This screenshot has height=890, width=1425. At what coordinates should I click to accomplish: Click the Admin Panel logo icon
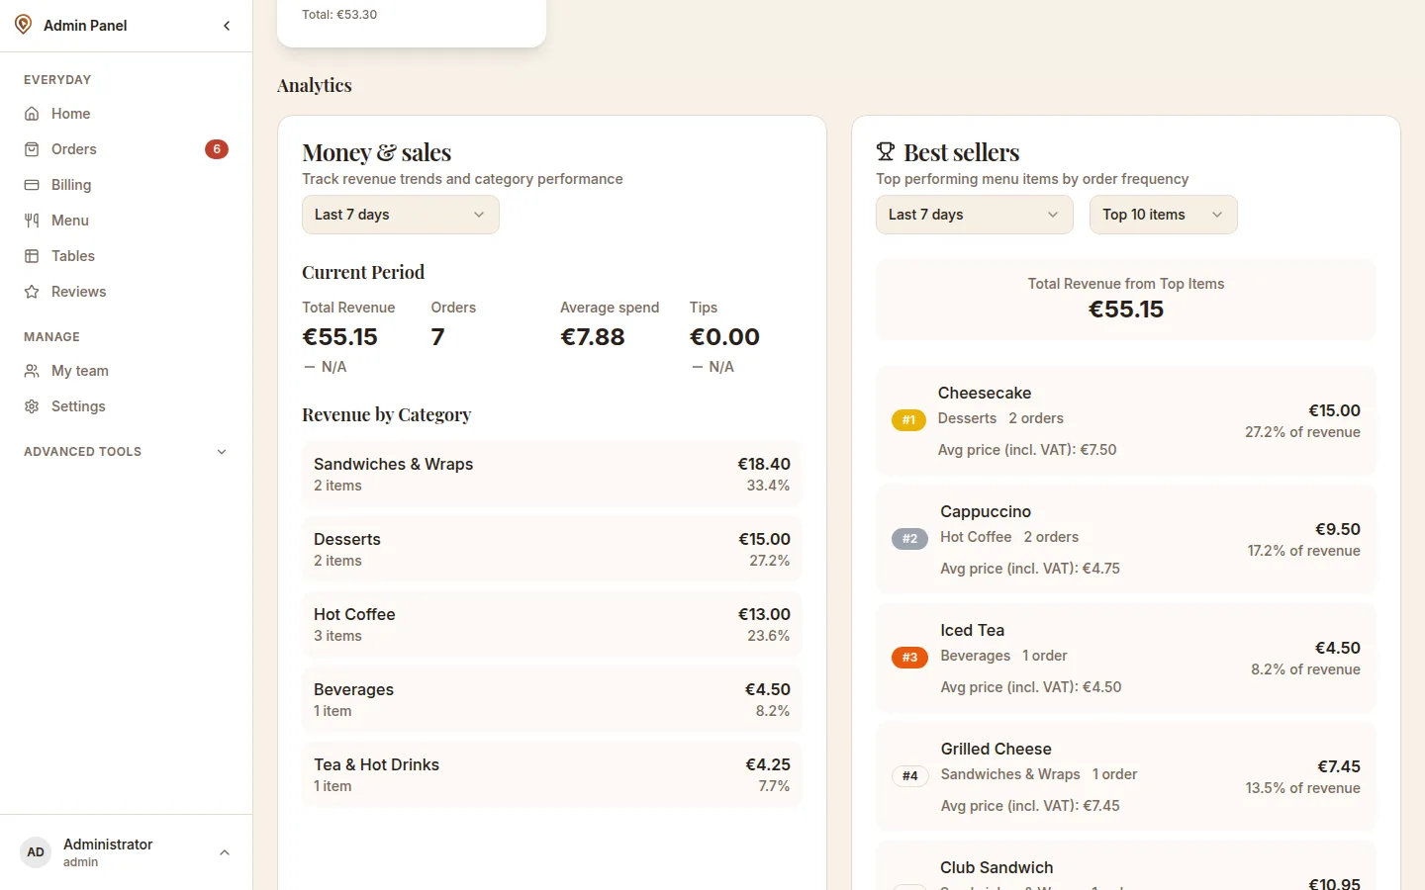pos(23,25)
